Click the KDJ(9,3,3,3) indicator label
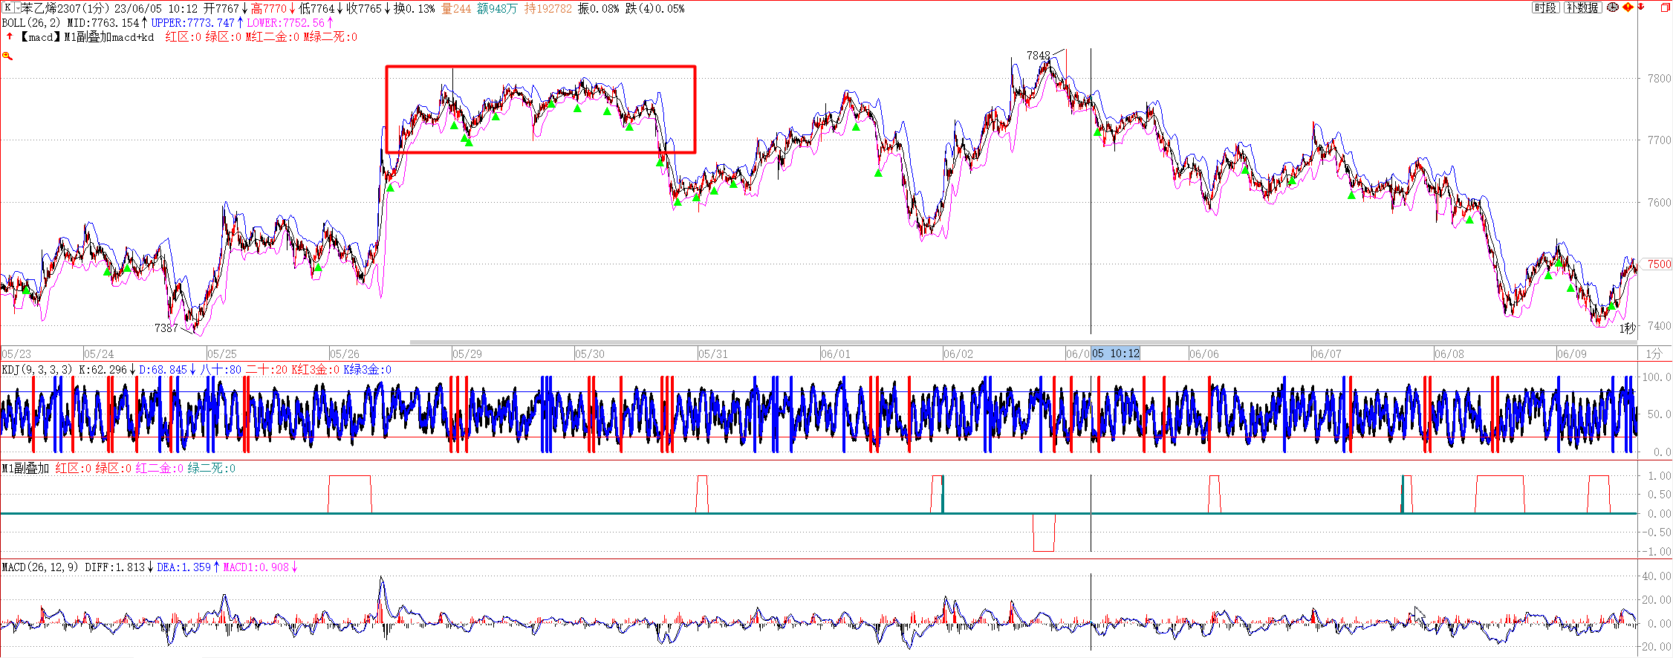The height and width of the screenshot is (658, 1673). (x=37, y=370)
